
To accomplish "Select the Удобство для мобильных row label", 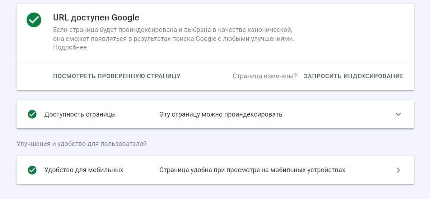I will 84,170.
